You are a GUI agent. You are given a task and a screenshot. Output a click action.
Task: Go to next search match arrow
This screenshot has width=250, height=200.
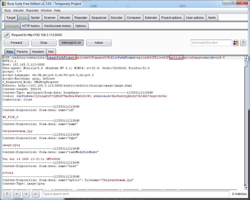pos(35,194)
